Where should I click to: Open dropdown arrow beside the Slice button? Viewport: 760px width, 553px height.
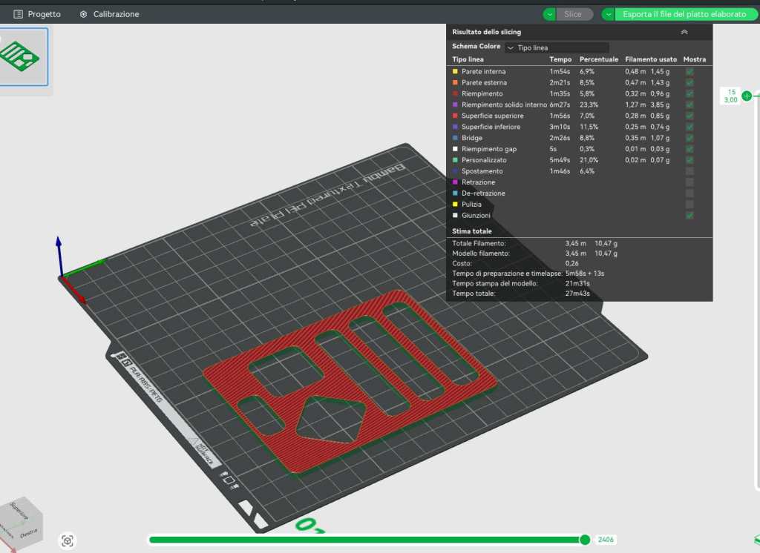[x=549, y=14]
